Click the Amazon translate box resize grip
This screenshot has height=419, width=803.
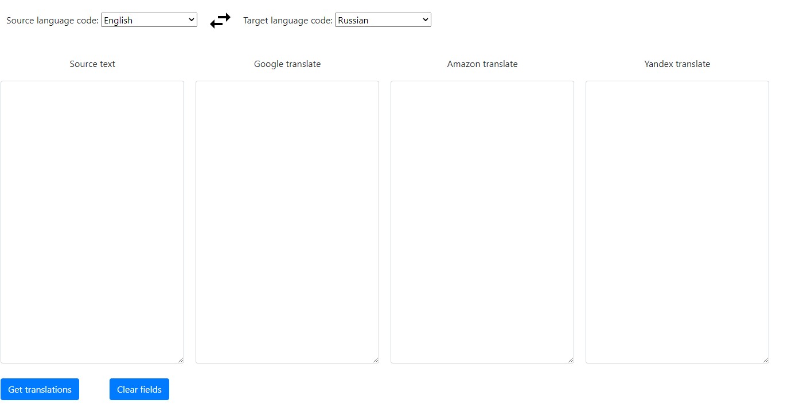click(x=571, y=360)
